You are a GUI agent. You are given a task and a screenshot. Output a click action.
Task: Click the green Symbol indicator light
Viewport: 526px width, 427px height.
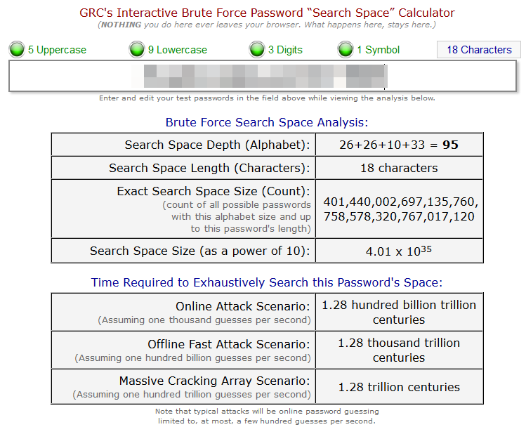pos(346,50)
